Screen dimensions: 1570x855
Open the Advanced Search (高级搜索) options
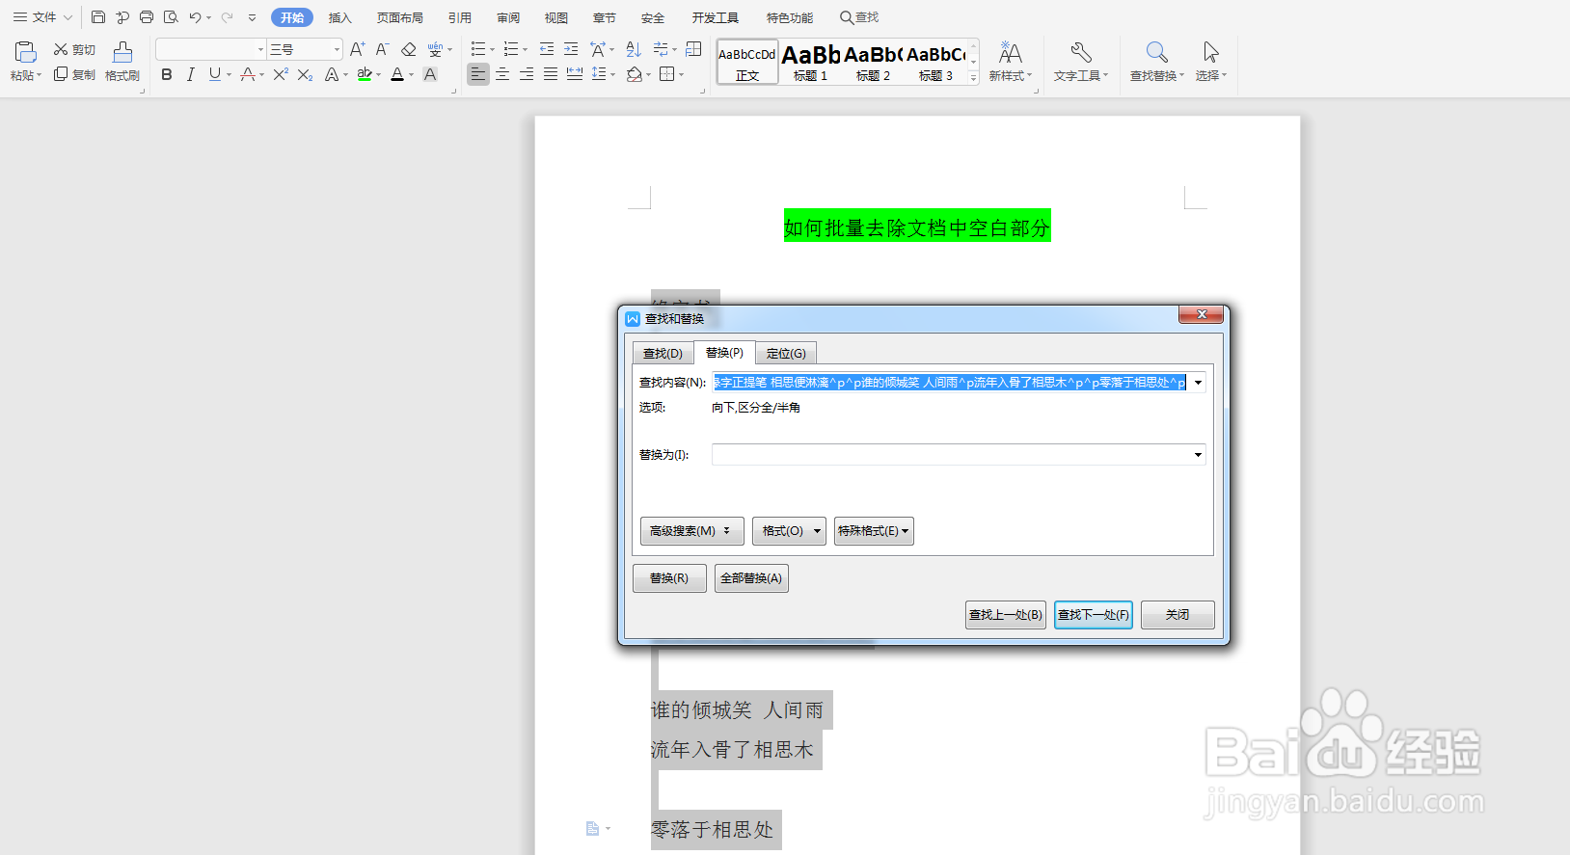(691, 531)
